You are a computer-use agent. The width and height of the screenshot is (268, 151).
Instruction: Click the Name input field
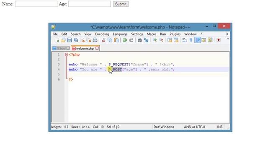point(36,4)
